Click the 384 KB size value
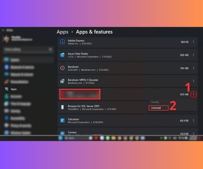Image resolution: width=203 pixels, height=169 pixels. point(184,42)
